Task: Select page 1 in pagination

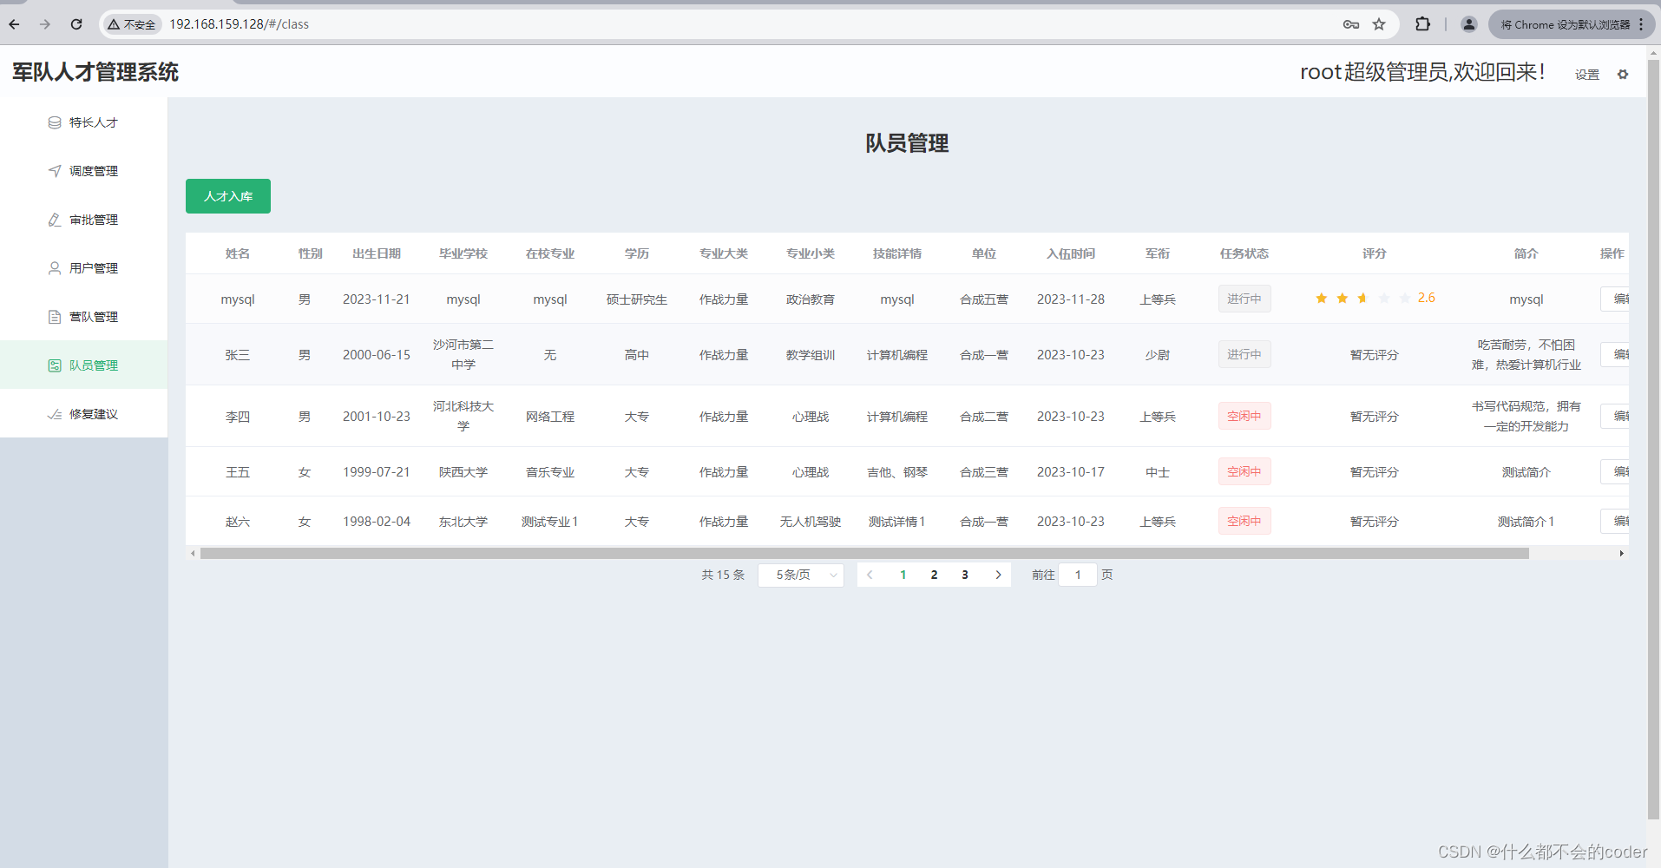Action: (x=903, y=575)
